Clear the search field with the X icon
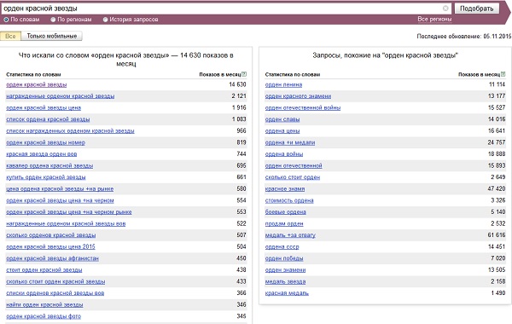The width and height of the screenshot is (512, 324). [445, 9]
